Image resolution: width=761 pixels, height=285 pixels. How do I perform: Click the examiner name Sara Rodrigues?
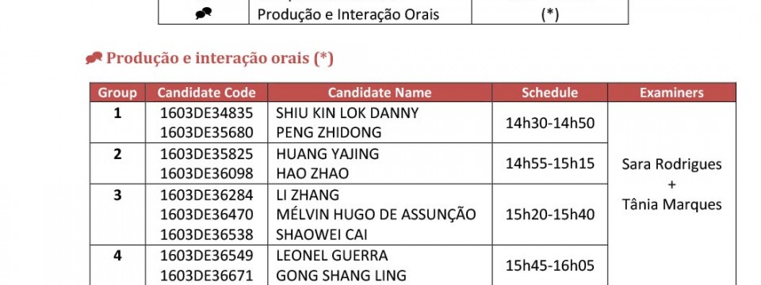coord(671,165)
